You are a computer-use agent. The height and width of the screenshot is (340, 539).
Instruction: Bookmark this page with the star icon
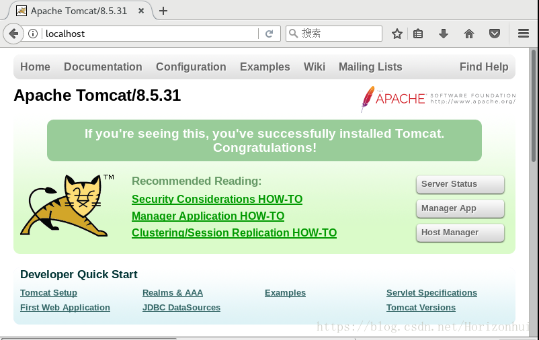pos(397,34)
